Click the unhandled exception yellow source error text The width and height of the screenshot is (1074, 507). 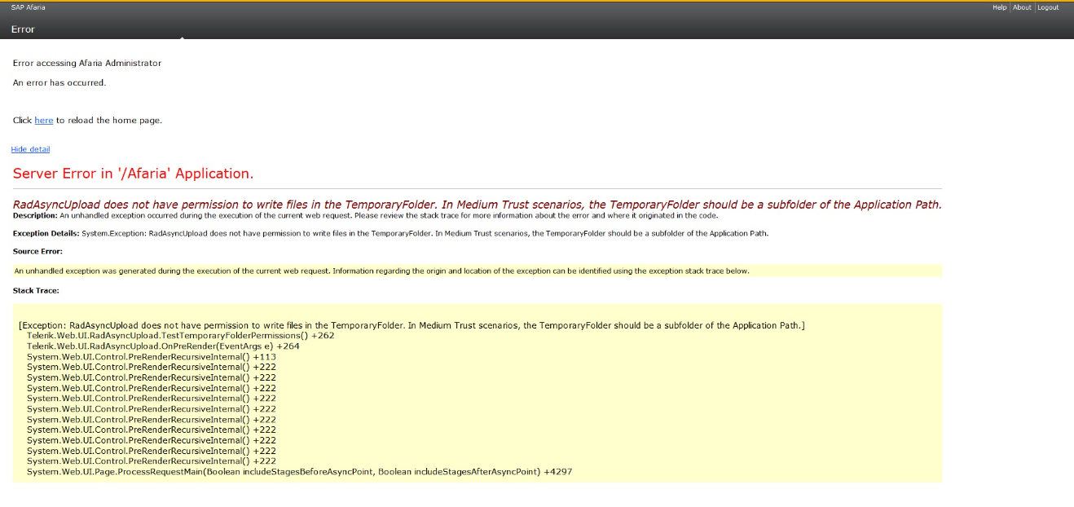pyautogui.click(x=381, y=271)
